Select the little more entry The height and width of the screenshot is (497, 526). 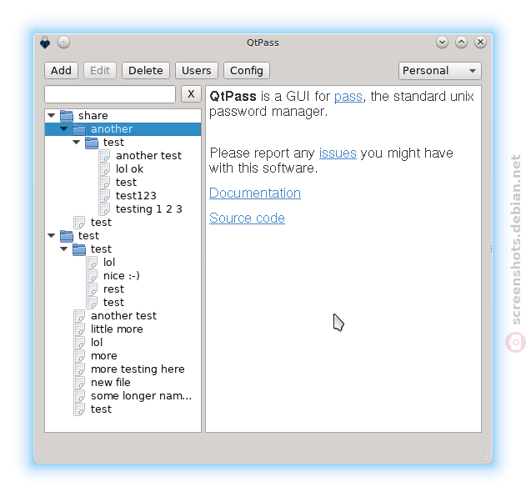click(x=117, y=329)
